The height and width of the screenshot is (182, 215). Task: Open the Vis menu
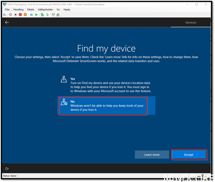coord(58,10)
